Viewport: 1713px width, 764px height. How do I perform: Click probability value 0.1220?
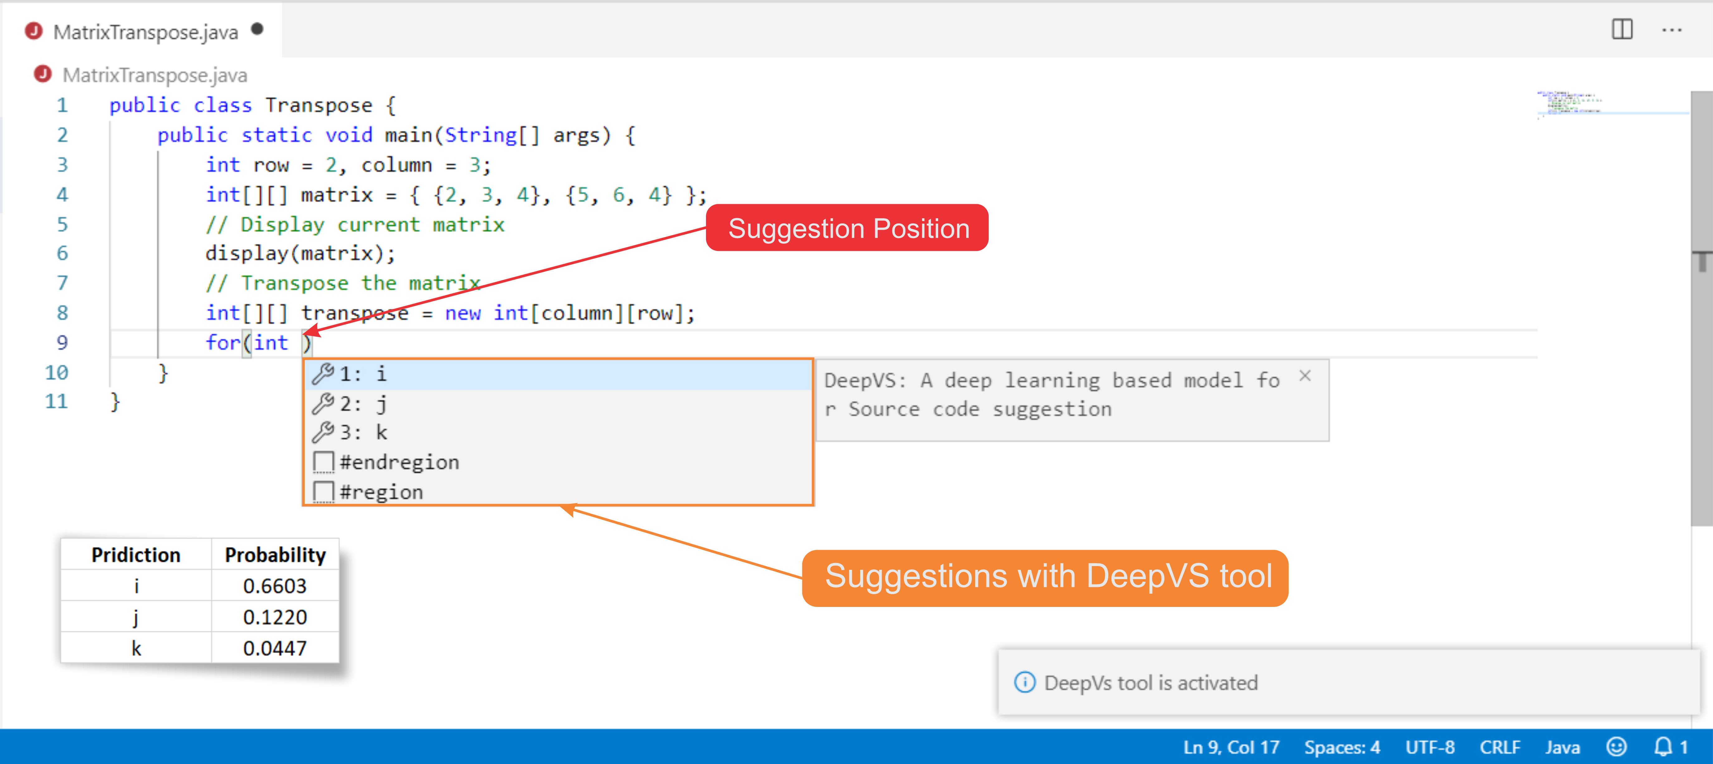click(275, 617)
